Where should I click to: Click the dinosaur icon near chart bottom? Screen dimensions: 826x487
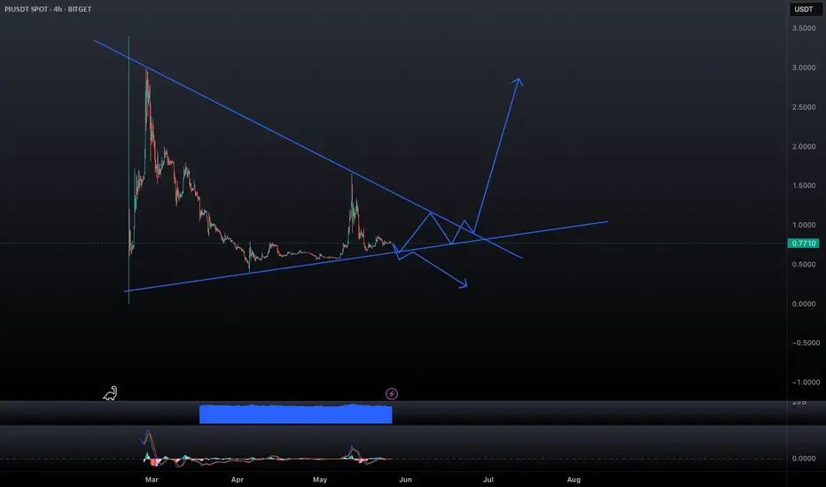pos(110,393)
